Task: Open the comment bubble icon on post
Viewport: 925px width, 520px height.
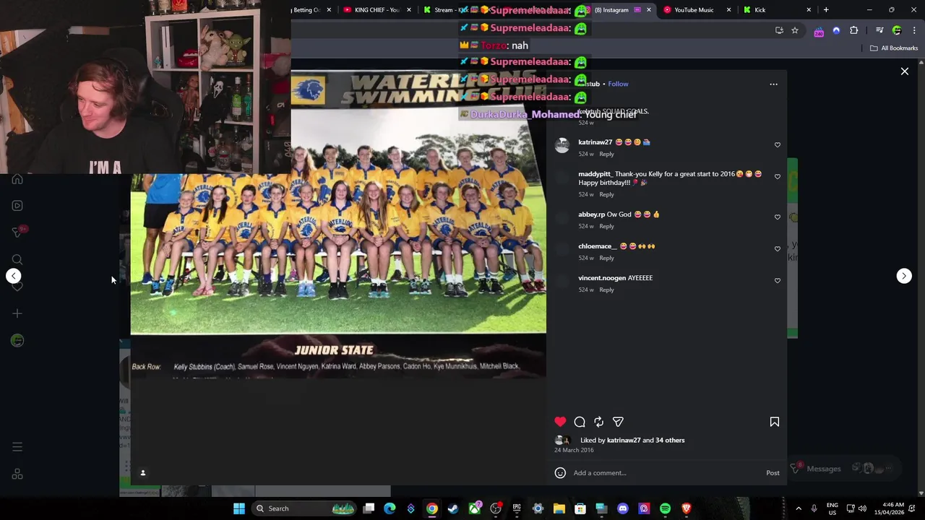Action: tap(580, 422)
